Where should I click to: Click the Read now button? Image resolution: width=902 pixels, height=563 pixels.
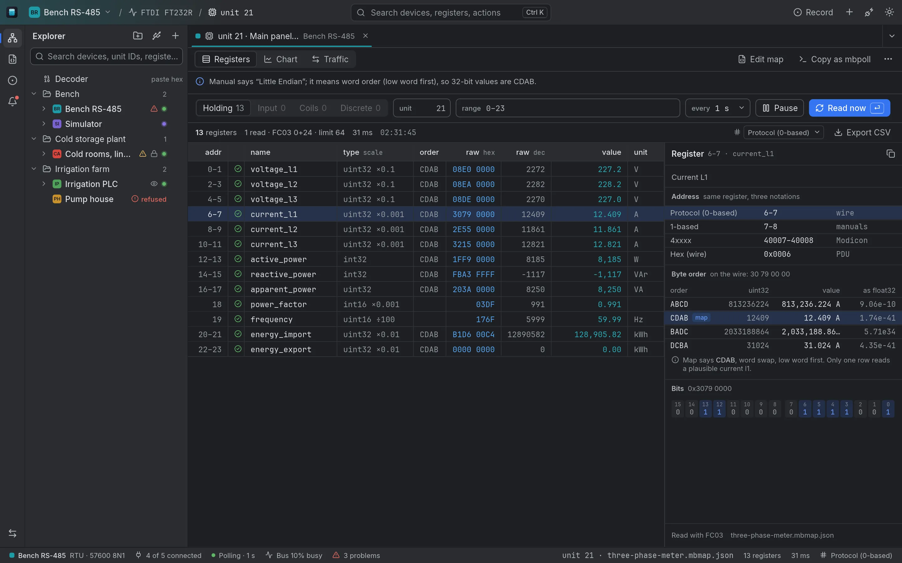click(x=849, y=108)
